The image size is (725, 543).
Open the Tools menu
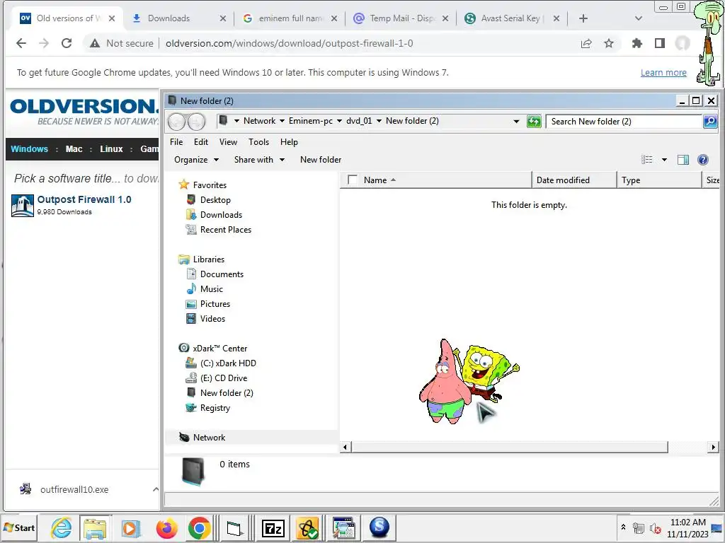(x=258, y=141)
